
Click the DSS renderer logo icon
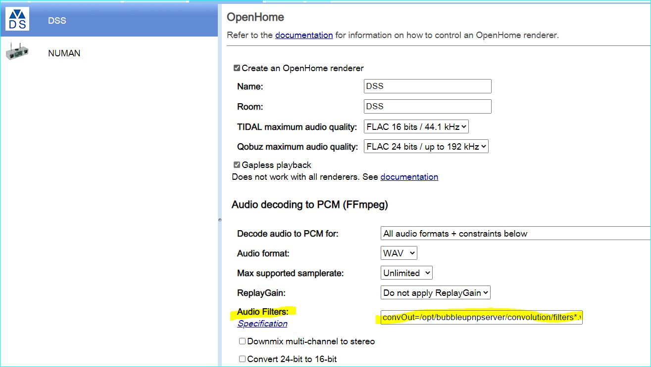(x=17, y=19)
